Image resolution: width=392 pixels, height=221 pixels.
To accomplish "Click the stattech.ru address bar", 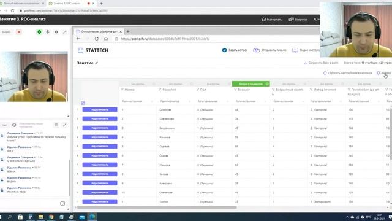I will coord(165,39).
